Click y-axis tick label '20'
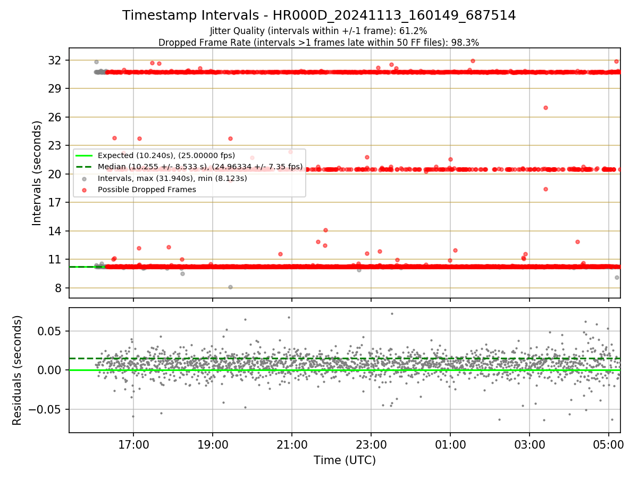This screenshot has height=479, width=638. 56,174
